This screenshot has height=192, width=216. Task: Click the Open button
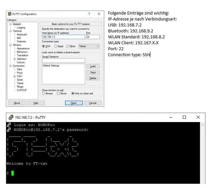coord(74,103)
